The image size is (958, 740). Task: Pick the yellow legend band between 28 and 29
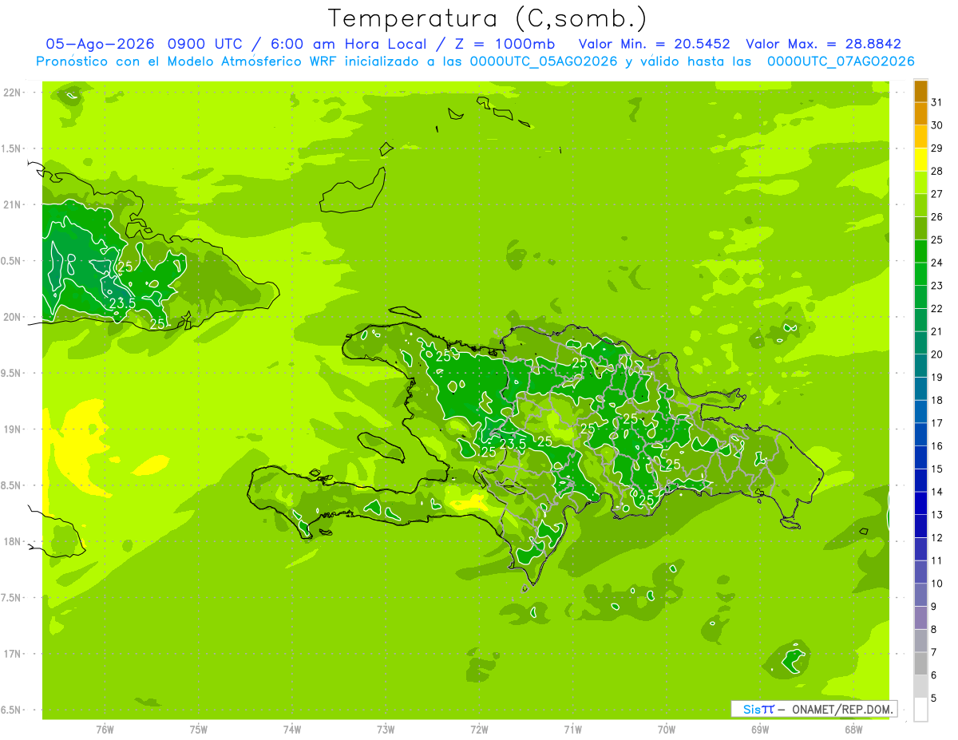point(920,160)
